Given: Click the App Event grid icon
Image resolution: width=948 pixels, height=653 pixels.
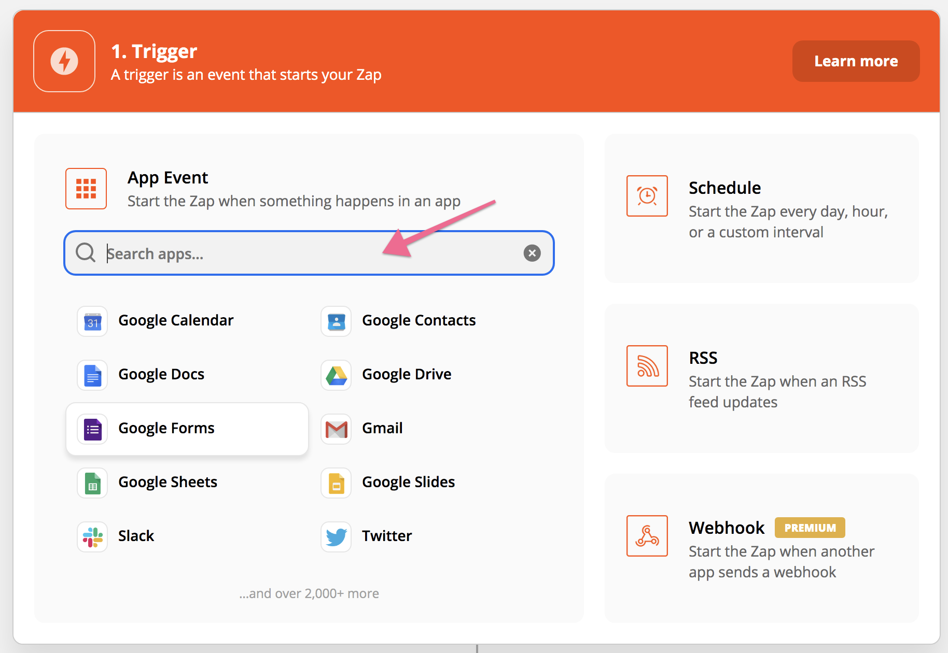Looking at the screenshot, I should [x=86, y=189].
